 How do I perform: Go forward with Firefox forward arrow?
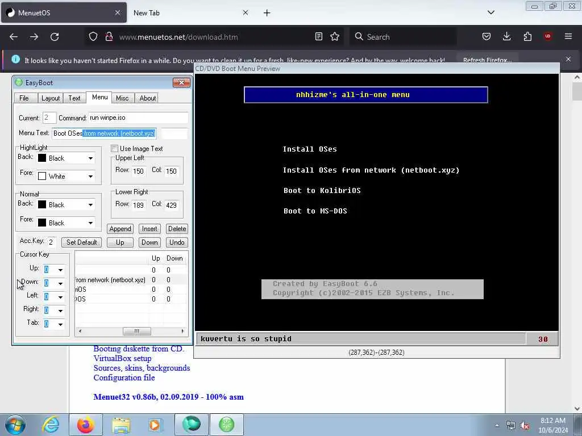(x=34, y=37)
